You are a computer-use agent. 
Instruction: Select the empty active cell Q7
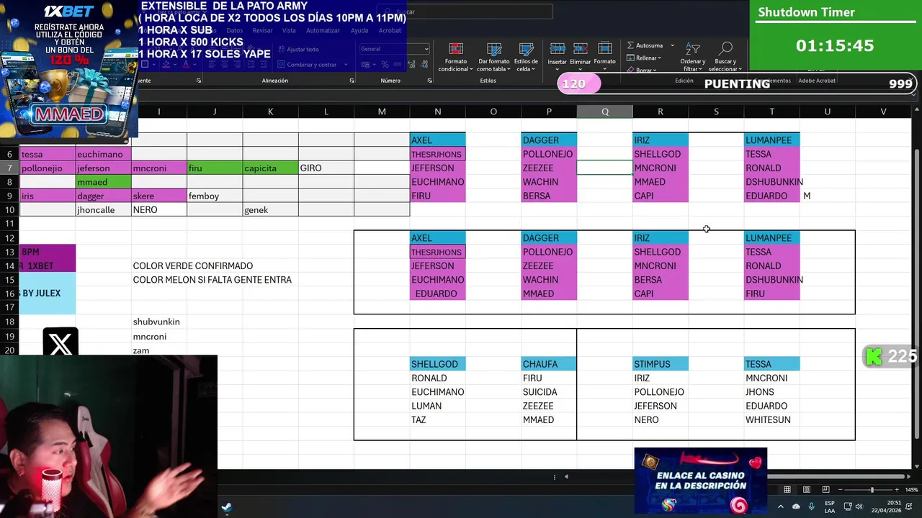[605, 168]
